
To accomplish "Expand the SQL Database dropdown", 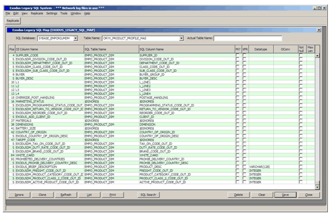I will [x=76, y=38].
